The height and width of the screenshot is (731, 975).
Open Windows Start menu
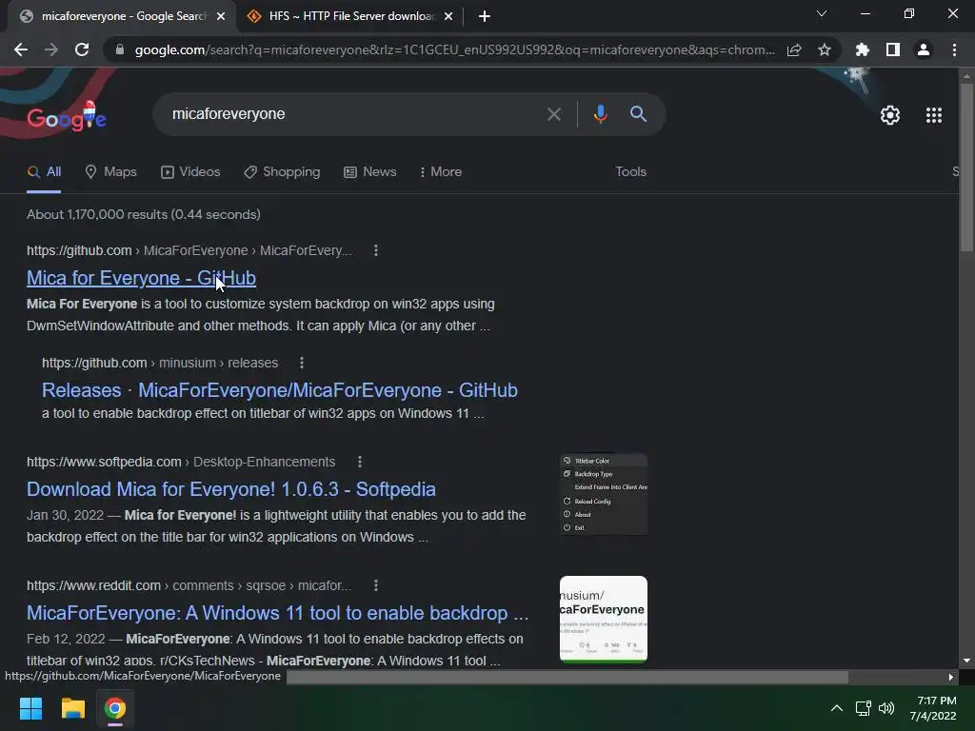pyautogui.click(x=30, y=708)
